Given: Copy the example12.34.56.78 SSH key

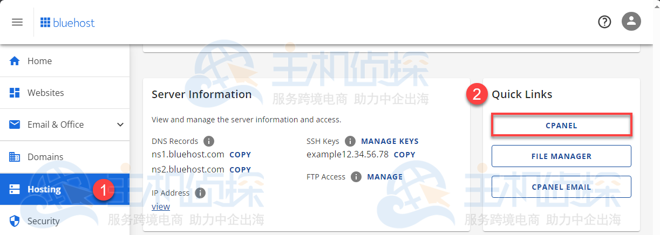Looking at the screenshot, I should click(x=404, y=155).
